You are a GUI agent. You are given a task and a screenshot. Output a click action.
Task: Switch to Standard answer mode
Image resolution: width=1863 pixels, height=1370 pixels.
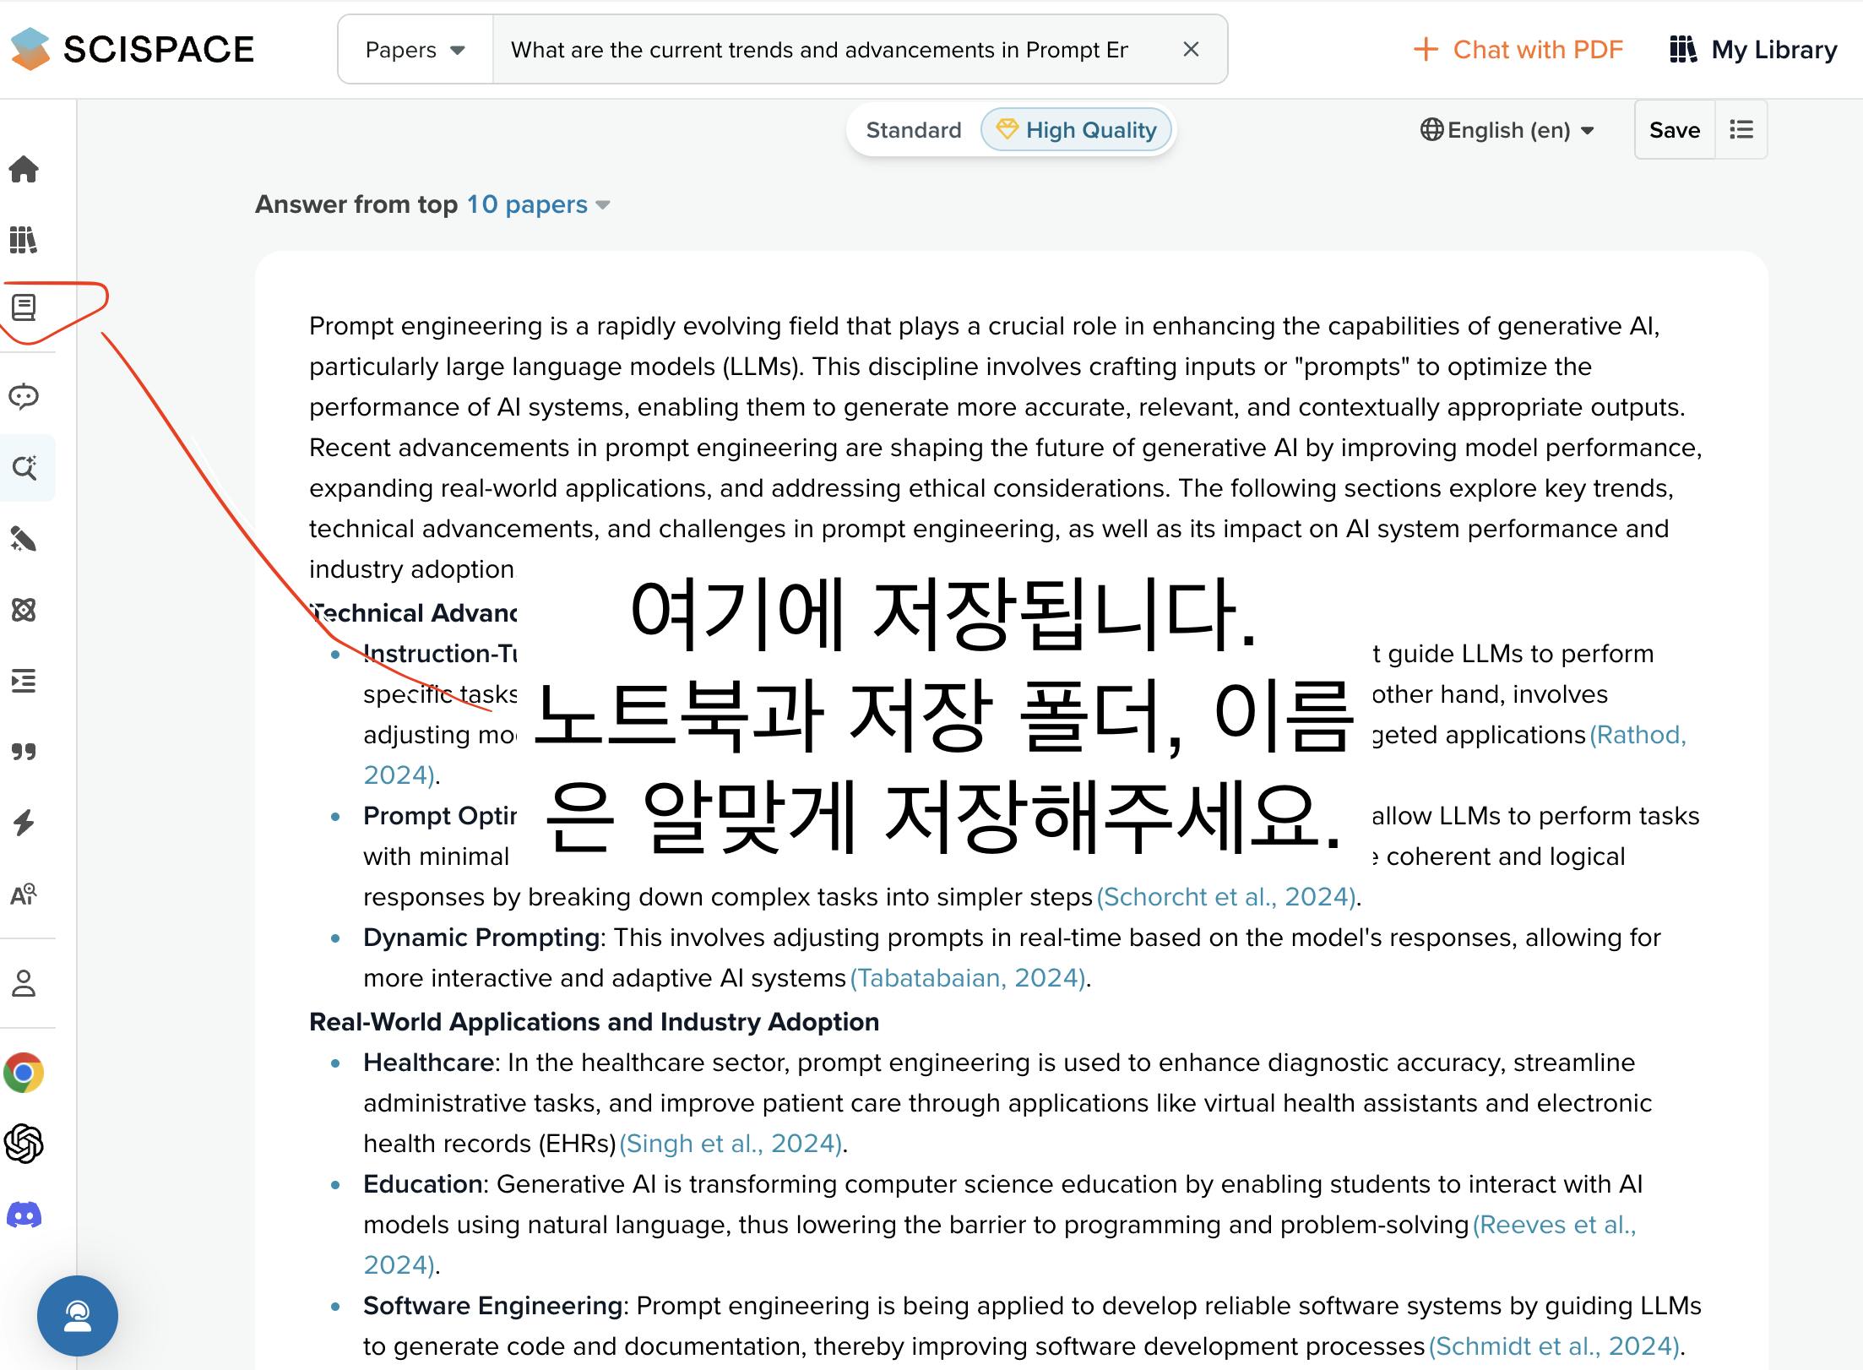coord(913,130)
